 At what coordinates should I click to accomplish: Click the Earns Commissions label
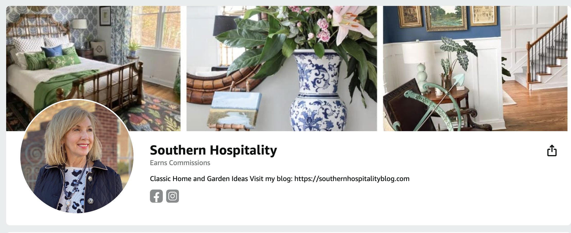click(x=180, y=163)
